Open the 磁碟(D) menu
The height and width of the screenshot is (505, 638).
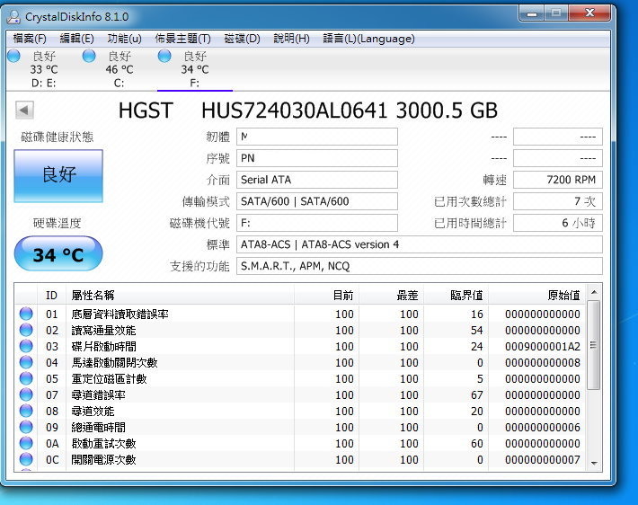click(242, 39)
